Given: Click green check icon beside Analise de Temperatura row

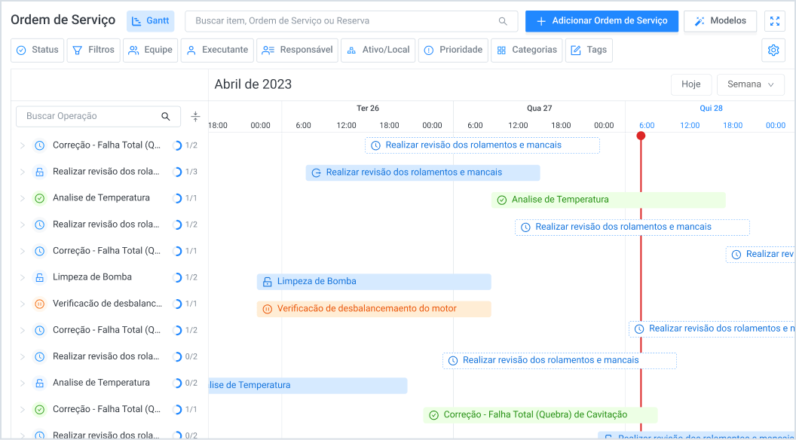Looking at the screenshot, I should click(40, 198).
